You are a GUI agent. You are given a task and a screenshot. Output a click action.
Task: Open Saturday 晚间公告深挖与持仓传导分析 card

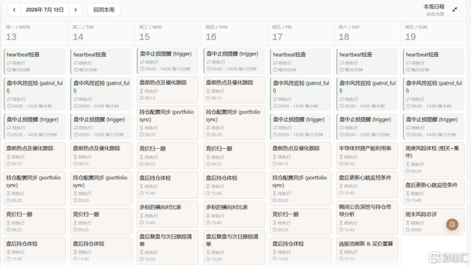click(x=367, y=218)
